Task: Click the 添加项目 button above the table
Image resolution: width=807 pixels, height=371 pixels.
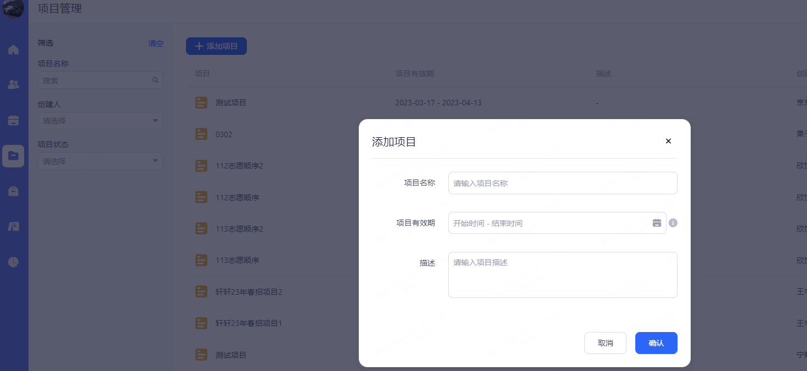Action: [216, 46]
